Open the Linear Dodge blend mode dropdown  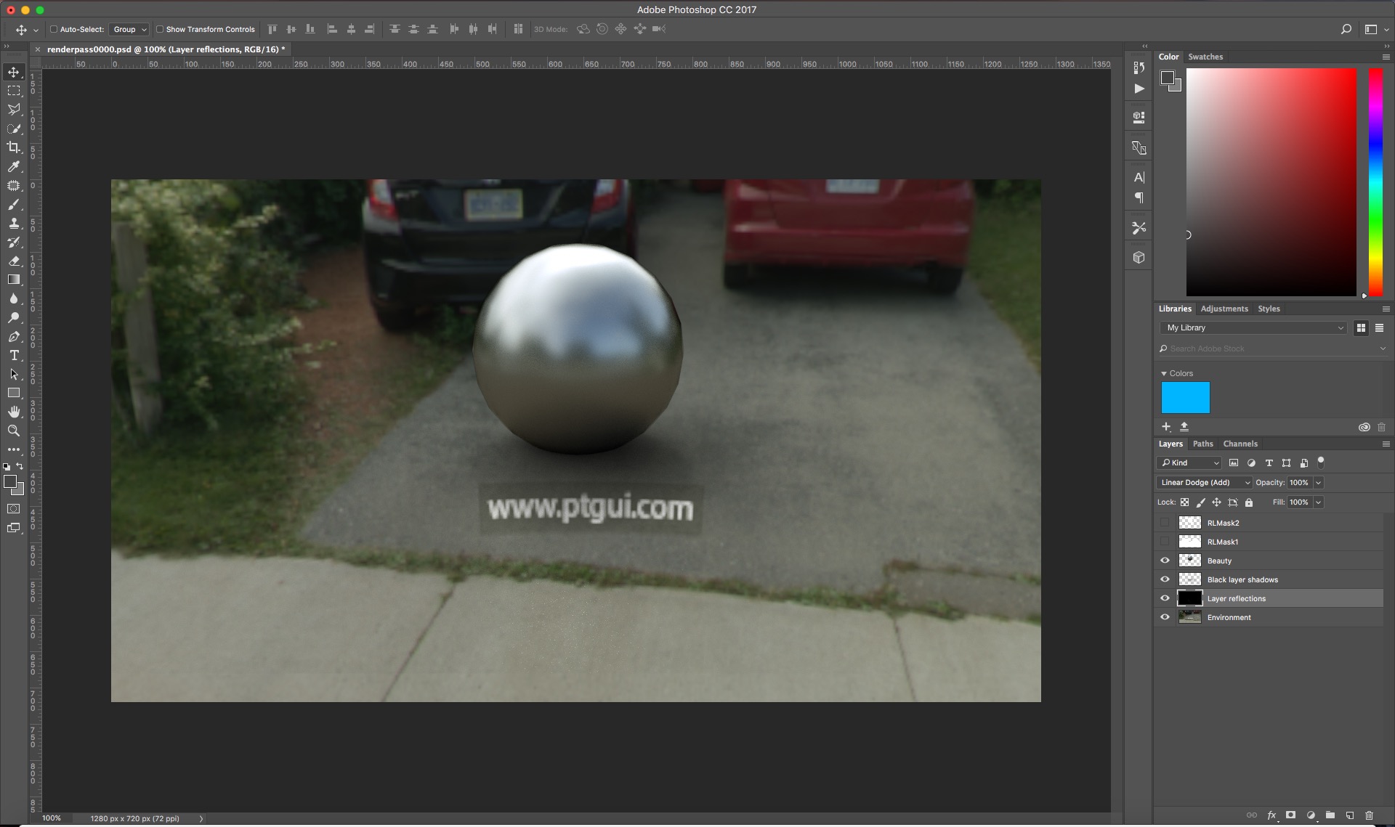1204,483
